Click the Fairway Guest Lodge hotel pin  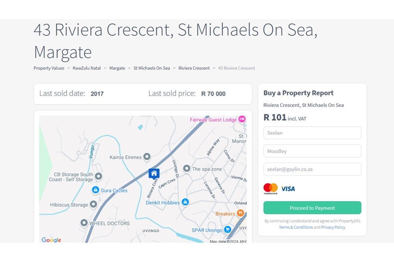coord(242,119)
